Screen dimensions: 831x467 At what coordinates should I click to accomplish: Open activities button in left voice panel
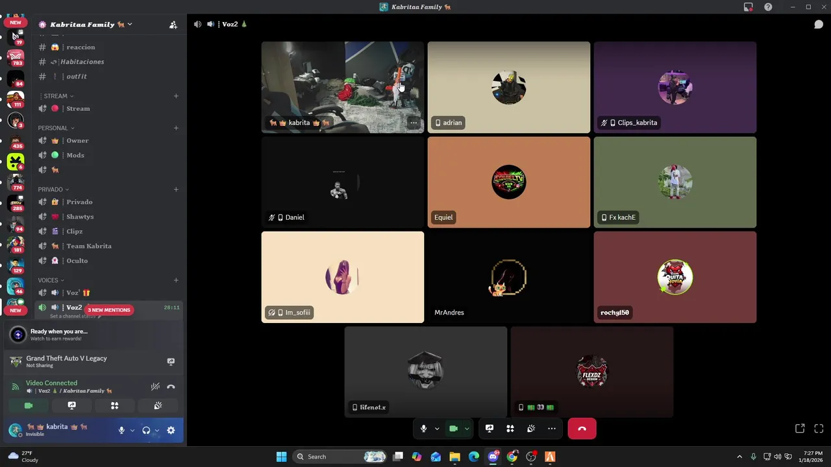(x=114, y=405)
